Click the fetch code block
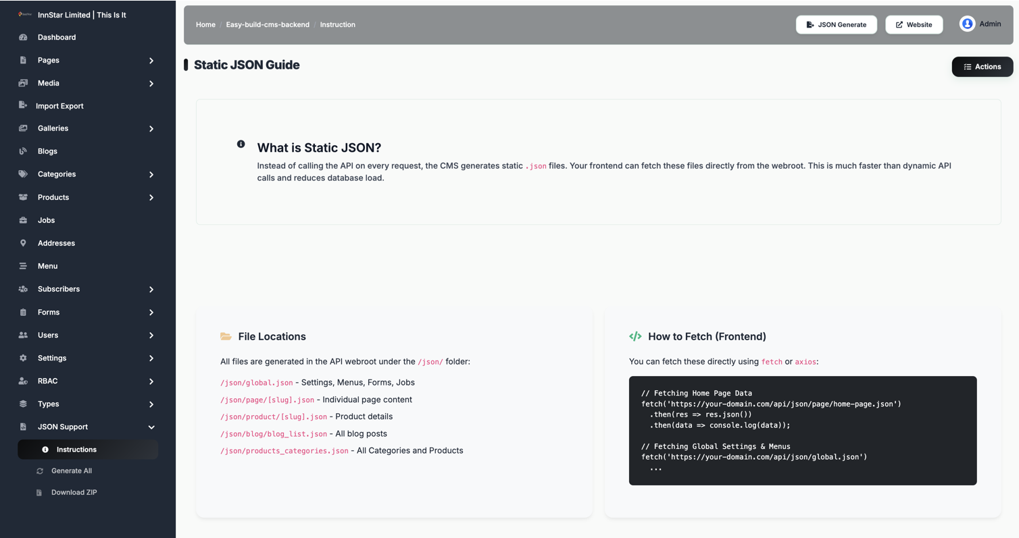1019x538 pixels. (803, 431)
